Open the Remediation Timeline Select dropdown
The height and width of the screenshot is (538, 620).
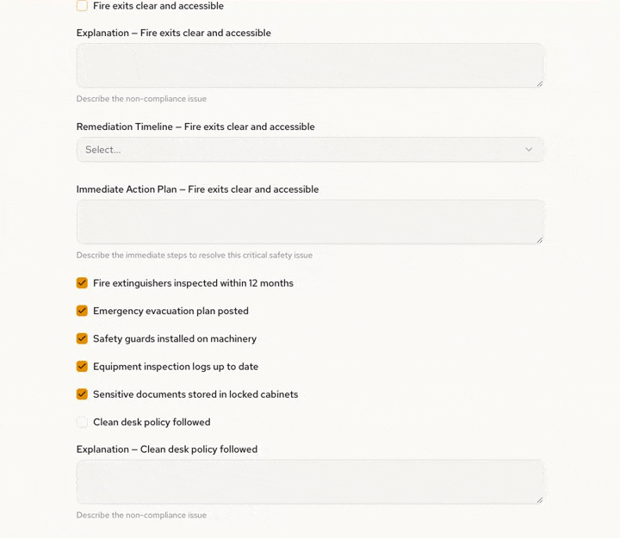coord(301,150)
